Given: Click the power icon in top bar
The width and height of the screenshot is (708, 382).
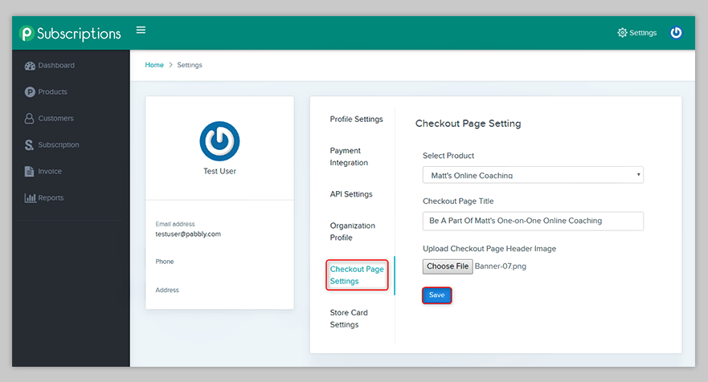Looking at the screenshot, I should [676, 32].
